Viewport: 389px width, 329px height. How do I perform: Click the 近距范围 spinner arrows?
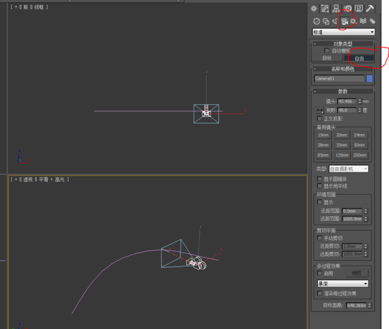click(366, 211)
